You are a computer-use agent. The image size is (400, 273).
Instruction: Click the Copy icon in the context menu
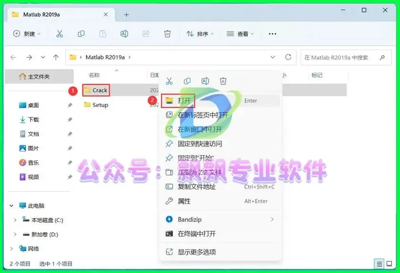tap(187, 81)
